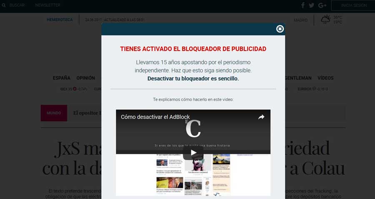
Task: Open the Twitter profile icon
Action: coord(311,5)
